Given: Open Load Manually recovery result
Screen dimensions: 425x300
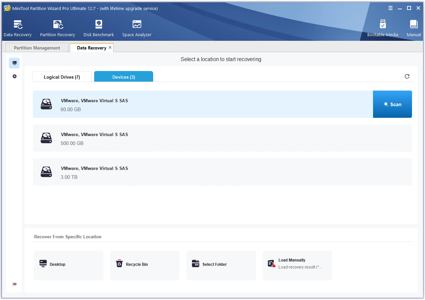Looking at the screenshot, I should (297, 265).
